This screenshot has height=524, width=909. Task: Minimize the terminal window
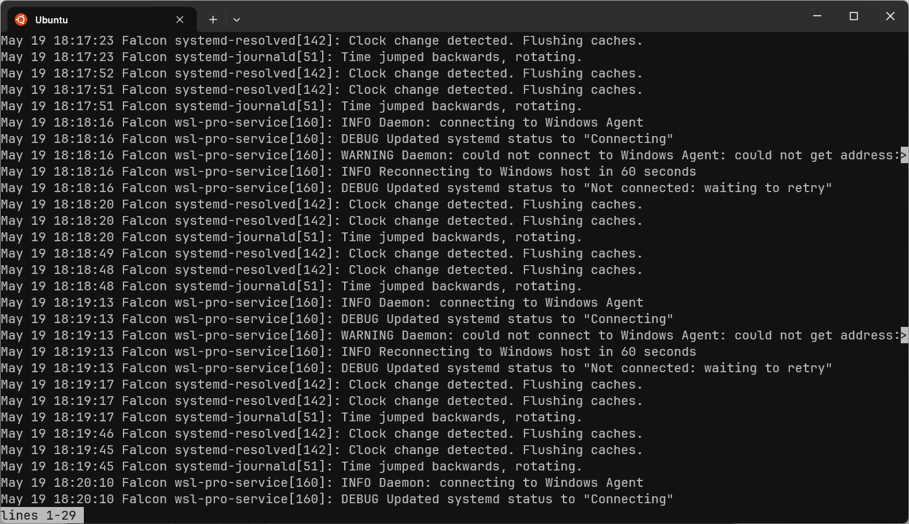[817, 16]
